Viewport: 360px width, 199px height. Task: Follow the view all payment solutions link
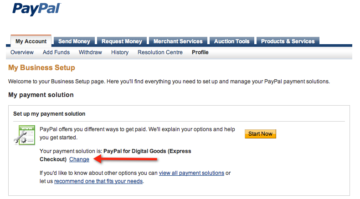pyautogui.click(x=191, y=173)
